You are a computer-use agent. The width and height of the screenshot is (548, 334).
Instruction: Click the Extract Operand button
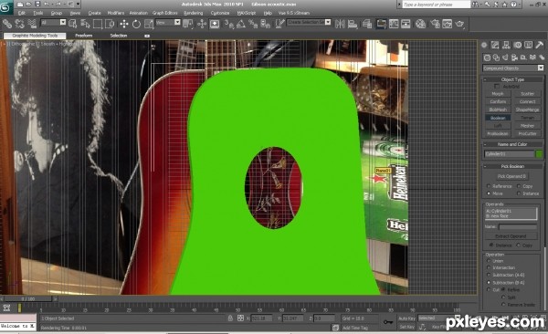(511, 236)
